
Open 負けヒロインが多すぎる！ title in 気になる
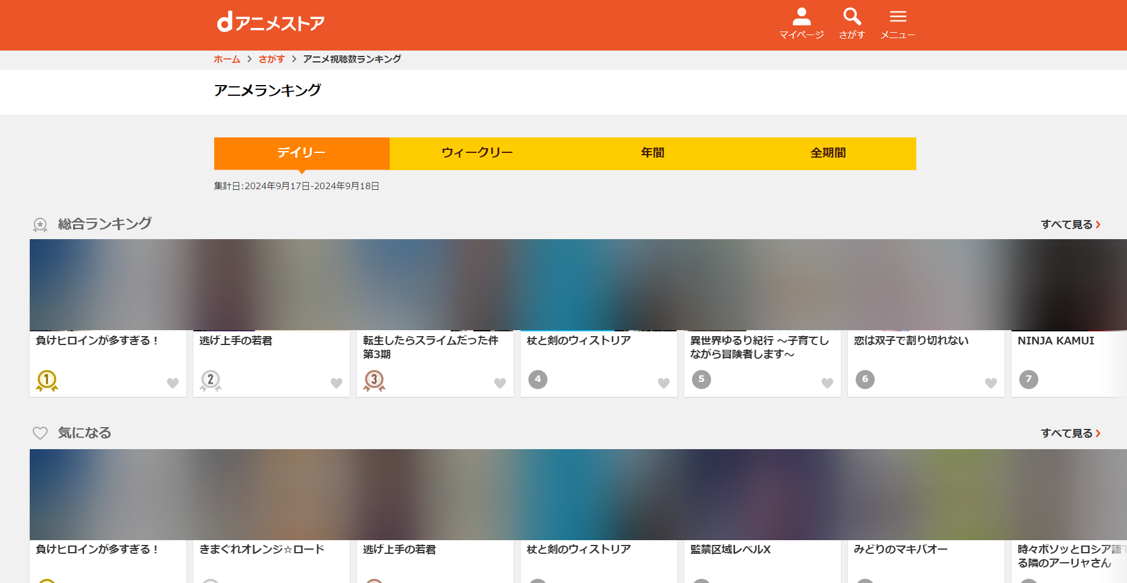pos(97,549)
